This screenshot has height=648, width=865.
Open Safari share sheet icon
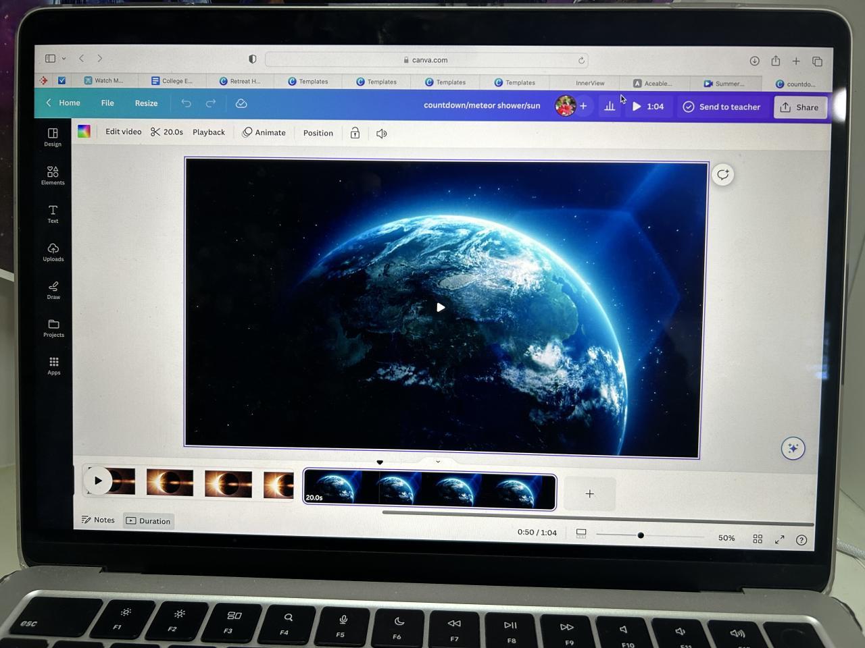tap(776, 61)
